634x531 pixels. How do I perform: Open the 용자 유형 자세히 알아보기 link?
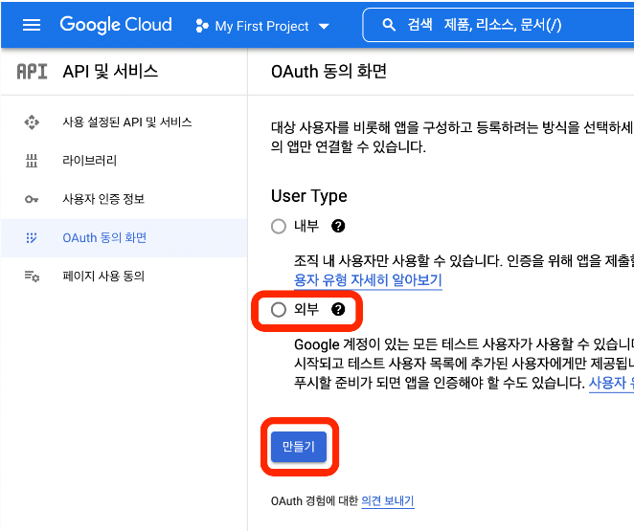[x=368, y=280]
